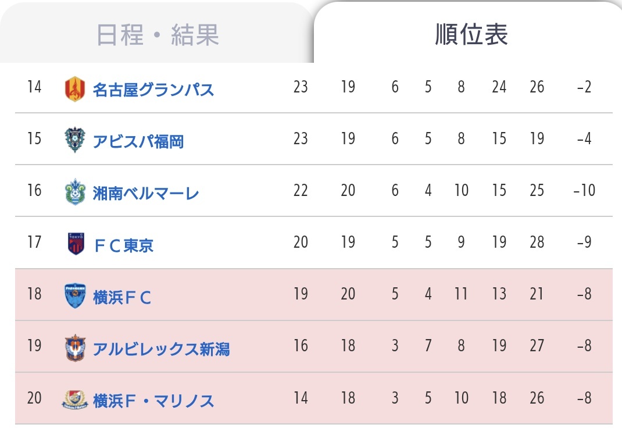Click the Yokohama FC team crest
This screenshot has height=435, width=622.
(x=75, y=295)
